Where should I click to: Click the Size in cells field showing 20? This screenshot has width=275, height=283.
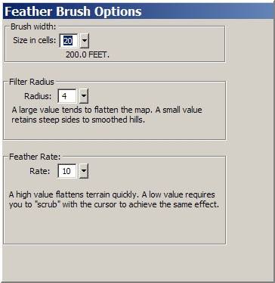point(69,41)
